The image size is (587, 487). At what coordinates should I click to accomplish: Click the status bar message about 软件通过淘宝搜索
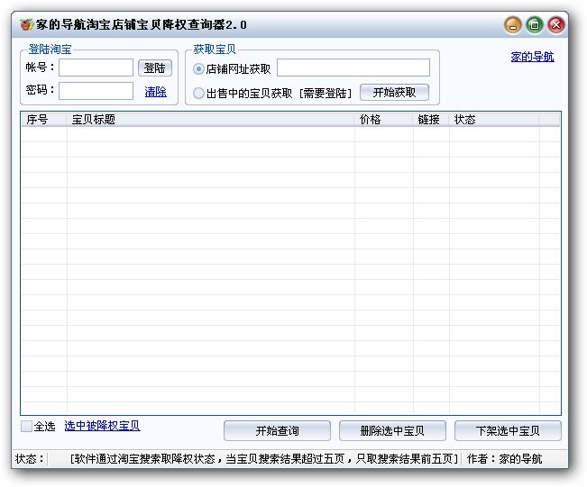click(x=264, y=458)
